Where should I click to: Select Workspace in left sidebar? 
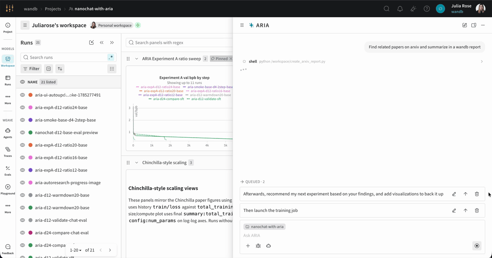(x=8, y=61)
